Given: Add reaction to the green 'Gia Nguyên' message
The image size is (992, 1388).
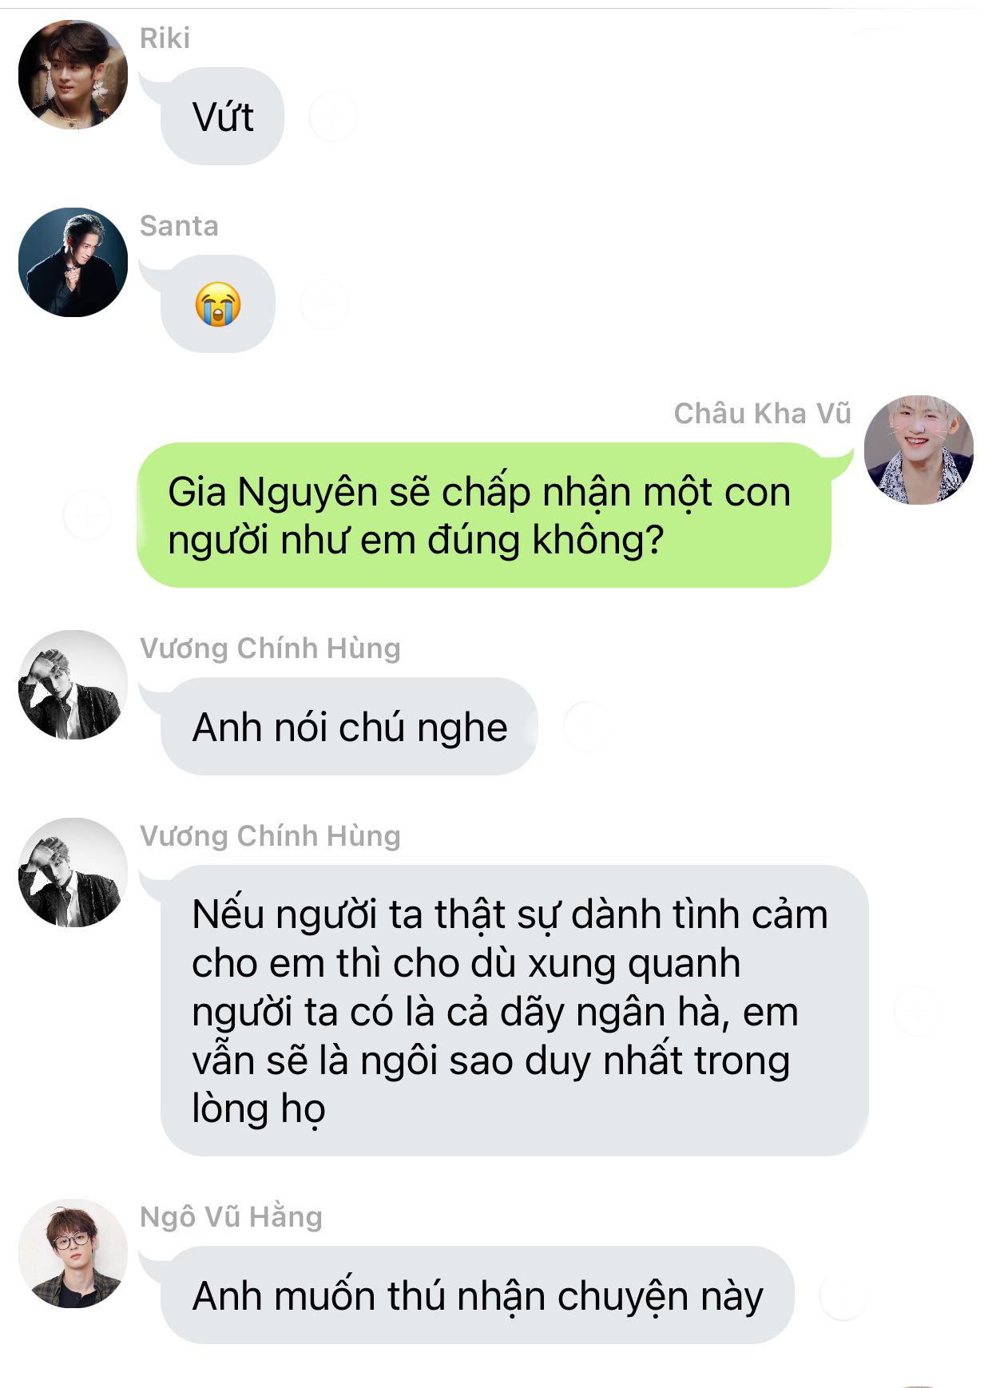Looking at the screenshot, I should coord(87,515).
